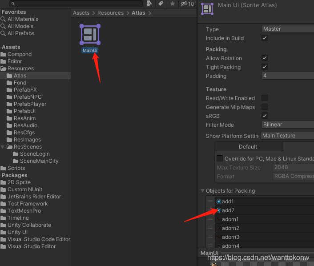Click Resources in the breadcrumb path

pyautogui.click(x=111, y=13)
